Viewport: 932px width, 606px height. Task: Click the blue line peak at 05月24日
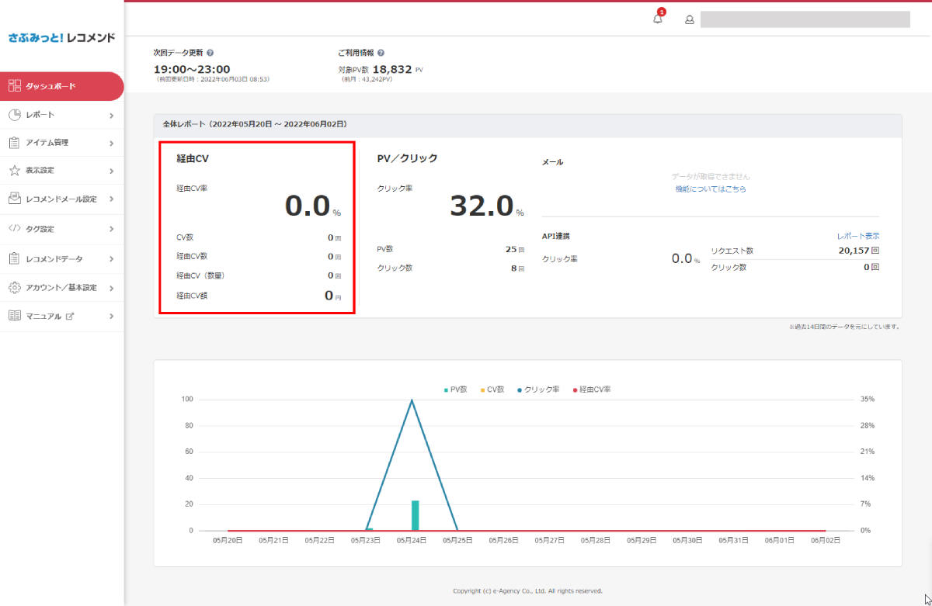click(412, 400)
